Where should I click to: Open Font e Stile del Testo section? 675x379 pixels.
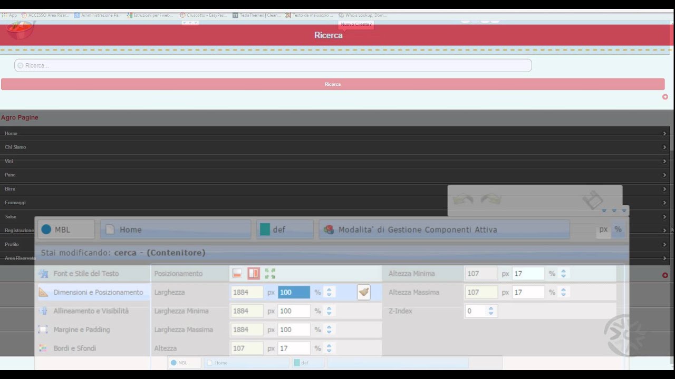94,274
